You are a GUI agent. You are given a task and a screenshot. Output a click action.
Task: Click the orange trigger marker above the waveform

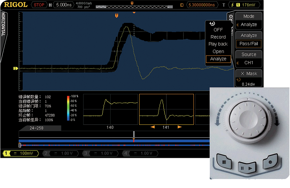click(116, 15)
